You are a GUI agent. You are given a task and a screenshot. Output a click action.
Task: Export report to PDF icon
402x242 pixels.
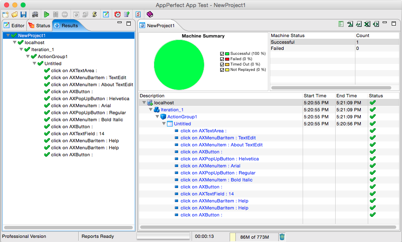350,24
